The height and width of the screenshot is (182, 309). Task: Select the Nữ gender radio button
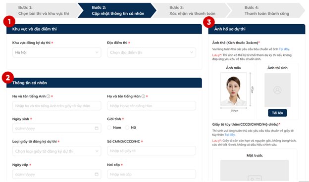127,128
